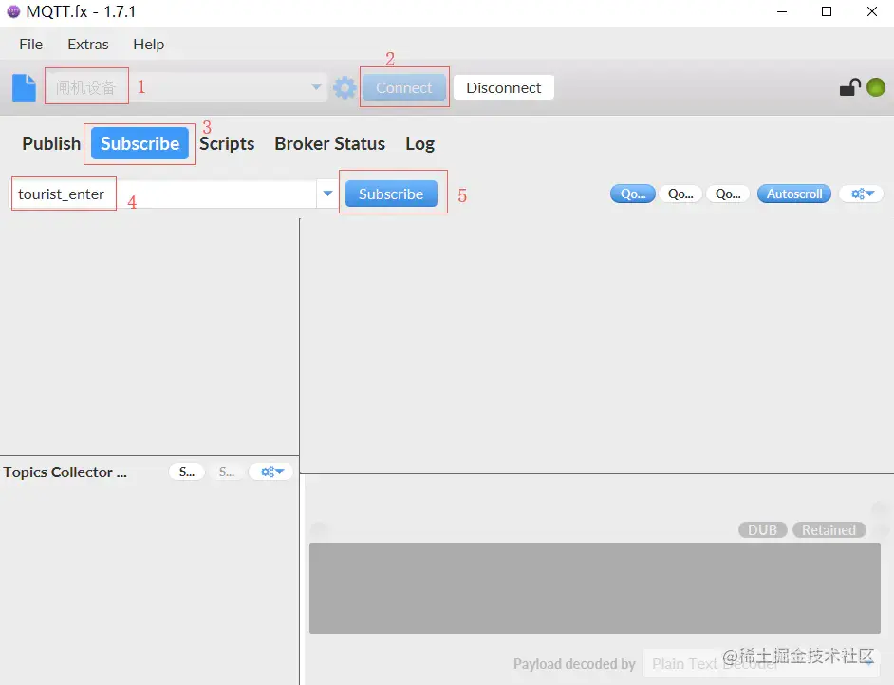This screenshot has width=894, height=685.
Task: Select the second Qo... QoS toggle
Action: pos(680,194)
